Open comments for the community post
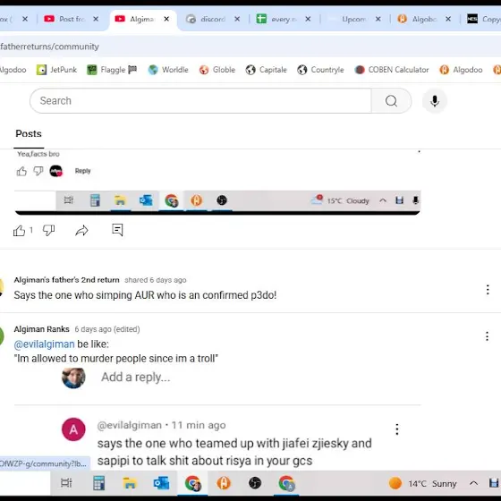Image resolution: width=501 pixels, height=501 pixels. [117, 230]
